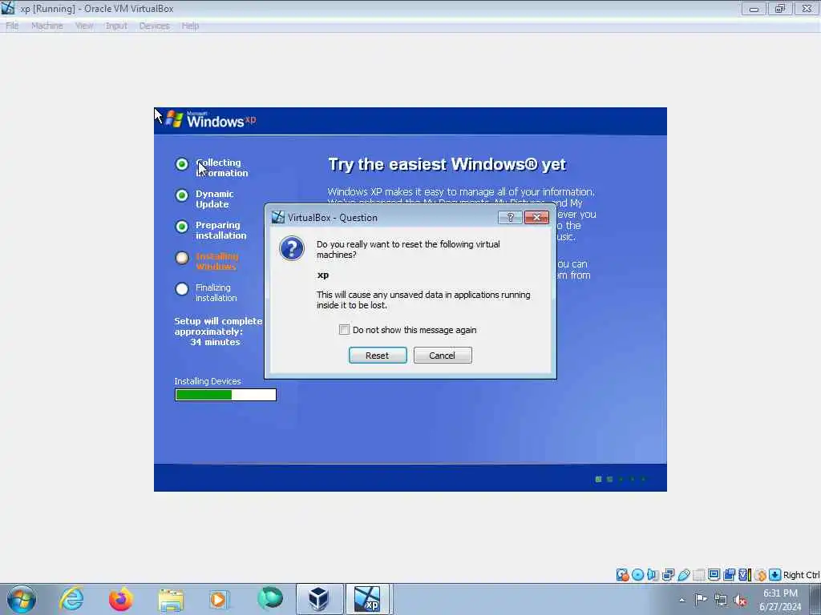Screen dimensions: 821x615
Task: Click the Preparing installation step indicator
Action: pos(182,227)
